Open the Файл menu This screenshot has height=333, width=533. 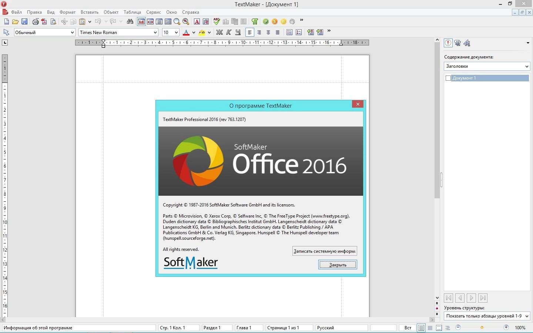tap(16, 12)
